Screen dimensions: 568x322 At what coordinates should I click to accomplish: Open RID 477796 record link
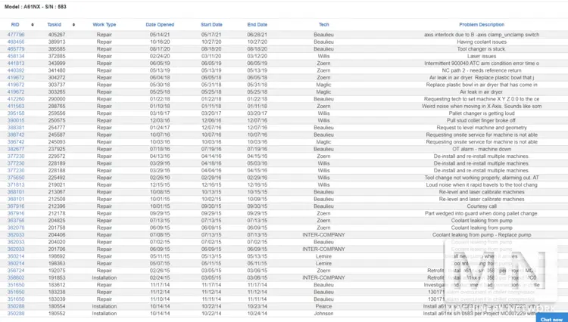(x=16, y=35)
